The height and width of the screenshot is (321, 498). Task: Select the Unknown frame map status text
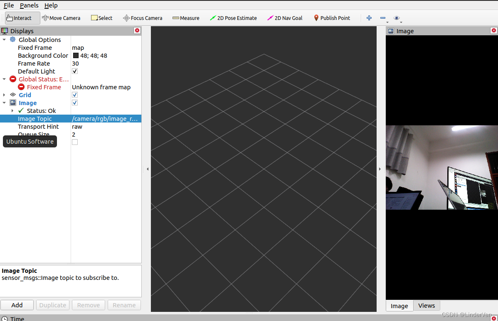pyautogui.click(x=101, y=87)
